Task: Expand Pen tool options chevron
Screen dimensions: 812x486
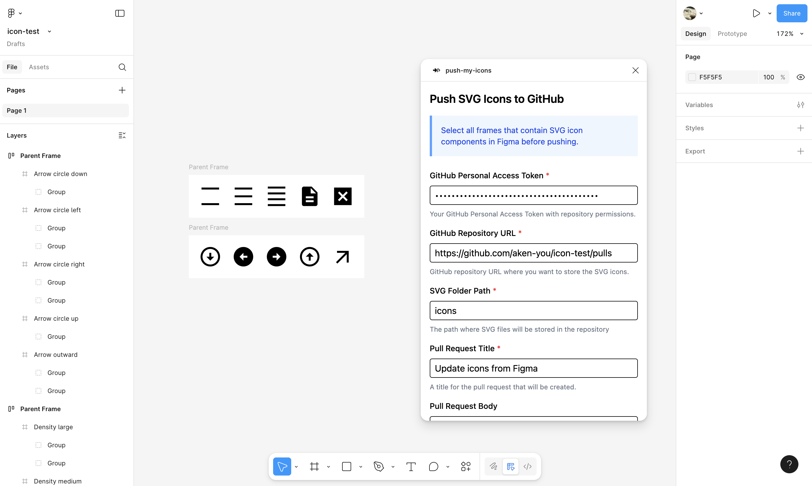Action: pyautogui.click(x=393, y=467)
